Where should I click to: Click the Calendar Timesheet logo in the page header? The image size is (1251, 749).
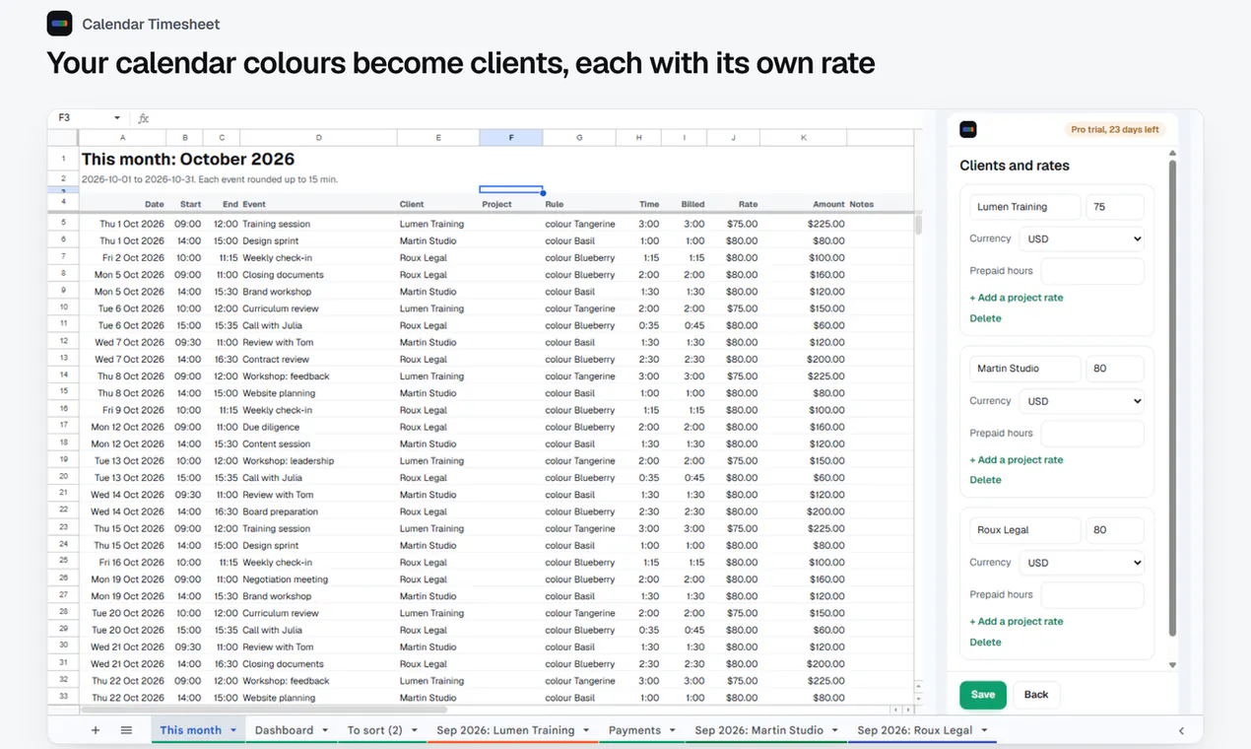[59, 24]
